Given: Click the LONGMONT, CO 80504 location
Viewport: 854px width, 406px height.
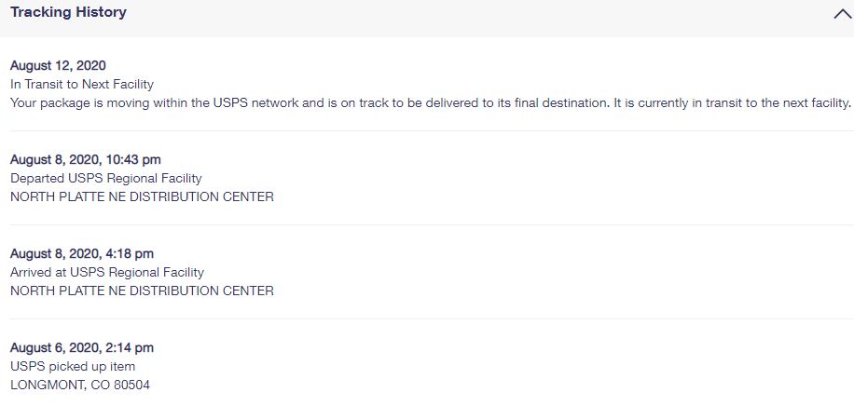Looking at the screenshot, I should coord(80,385).
